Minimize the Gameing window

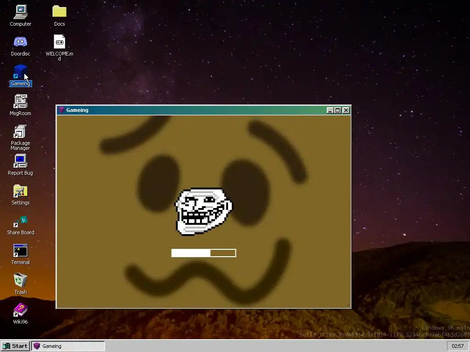(x=330, y=110)
